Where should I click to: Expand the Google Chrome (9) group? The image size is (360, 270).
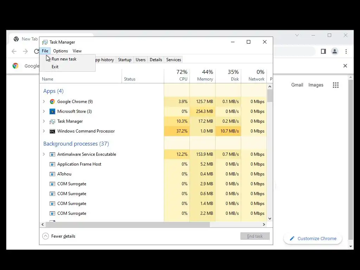click(x=44, y=102)
